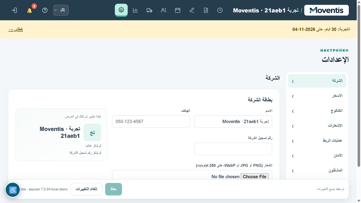
Task: Select الإشعارات in settings sidebar
Action: pyautogui.click(x=317, y=125)
